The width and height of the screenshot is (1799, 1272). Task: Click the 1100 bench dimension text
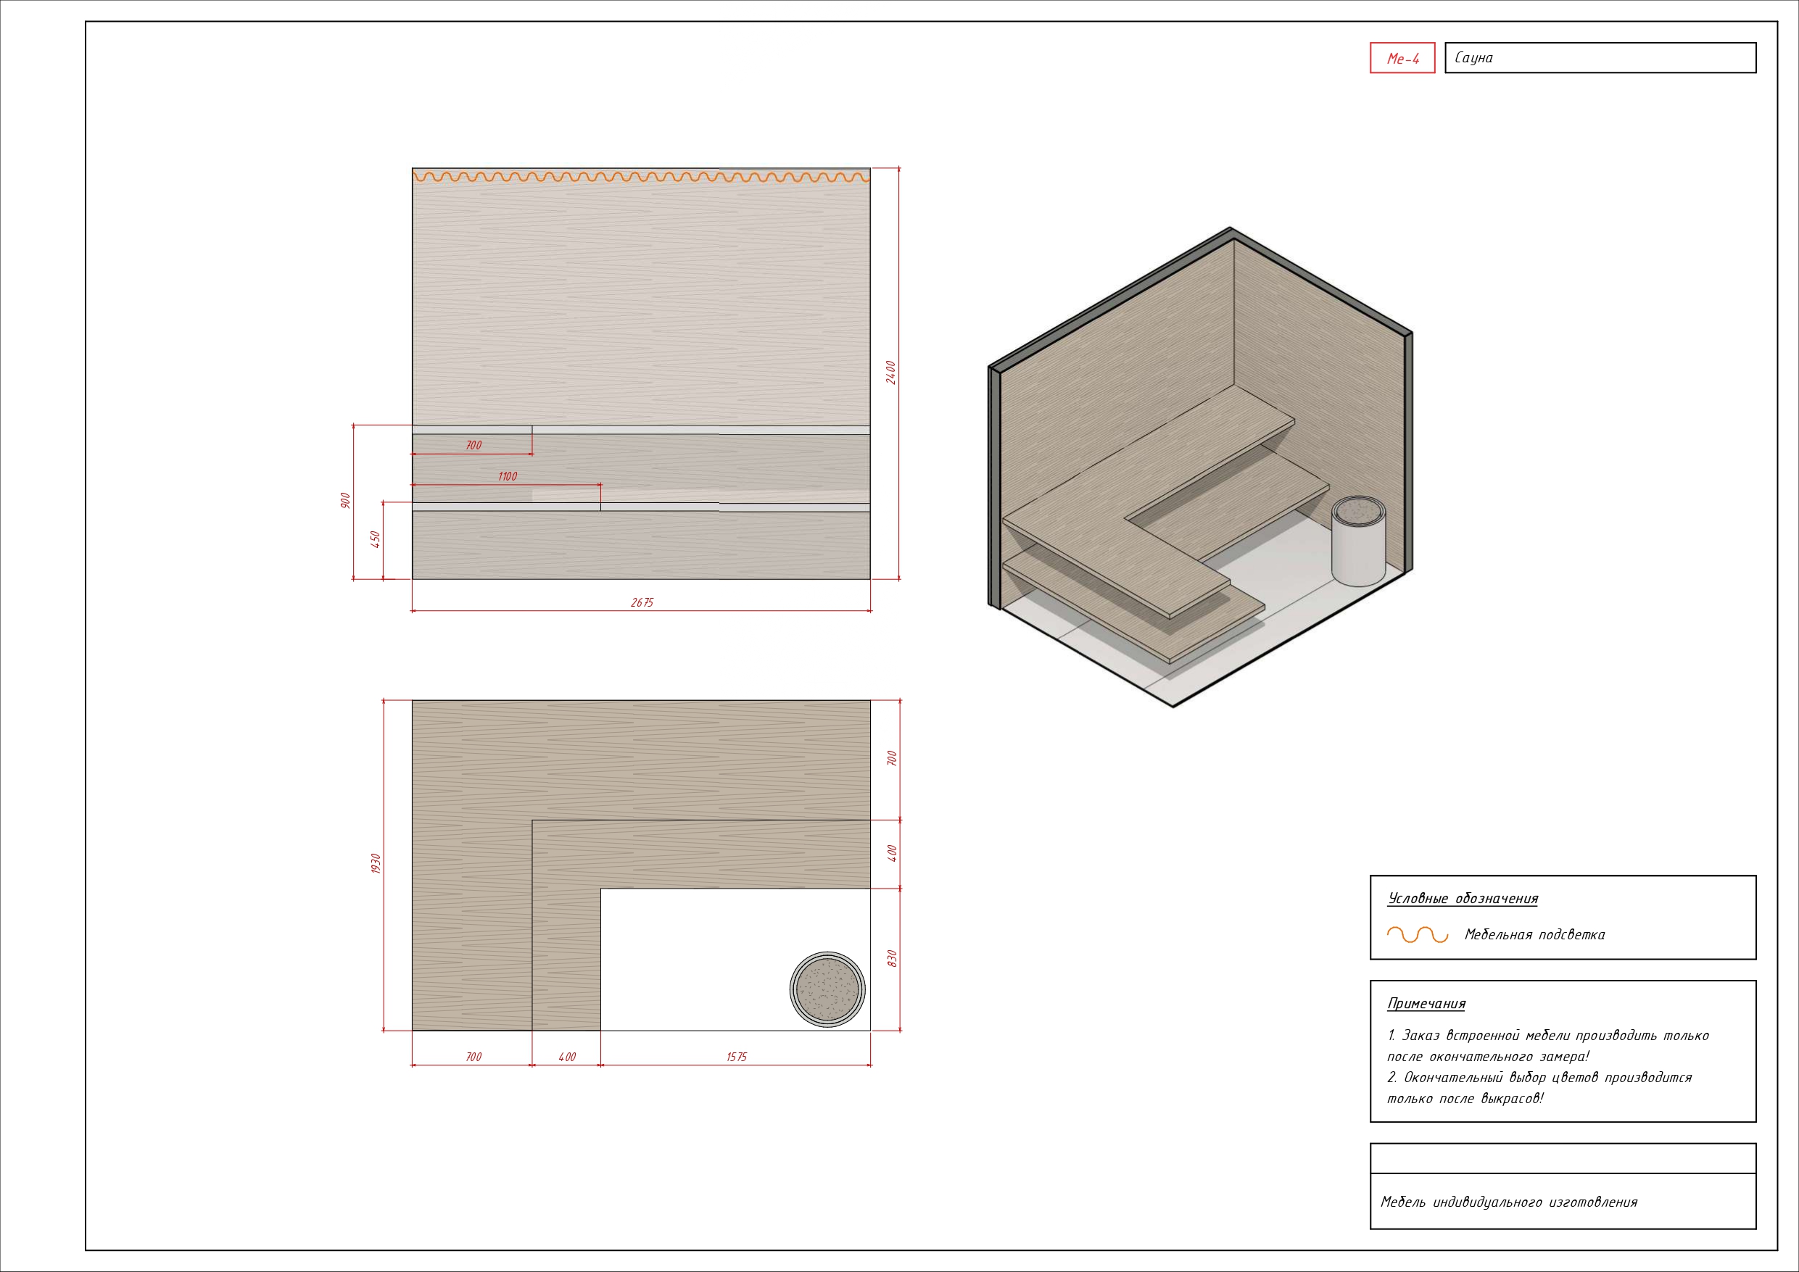point(507,476)
